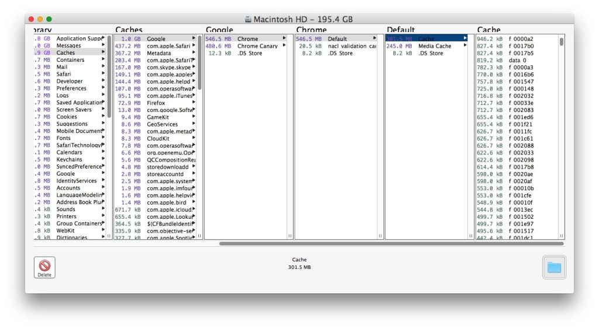Select the f_0017b0 cache file

pos(517,45)
